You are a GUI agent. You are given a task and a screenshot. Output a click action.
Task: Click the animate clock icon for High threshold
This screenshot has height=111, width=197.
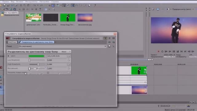pyautogui.click(x=69, y=64)
